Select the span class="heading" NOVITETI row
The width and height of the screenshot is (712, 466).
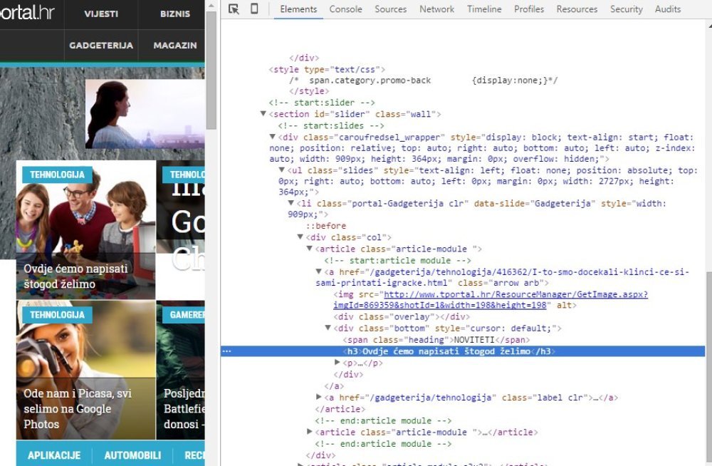pos(436,340)
